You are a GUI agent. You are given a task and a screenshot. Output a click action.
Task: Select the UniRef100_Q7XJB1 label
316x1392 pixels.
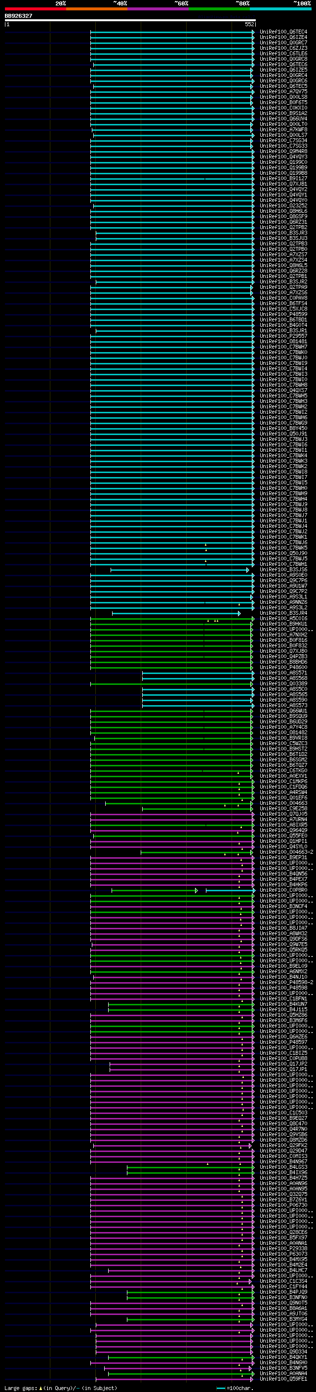pyautogui.click(x=283, y=184)
